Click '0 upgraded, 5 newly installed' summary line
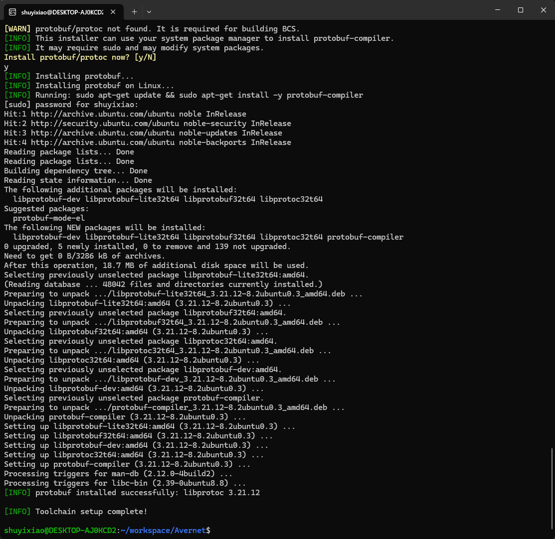 tap(147, 247)
